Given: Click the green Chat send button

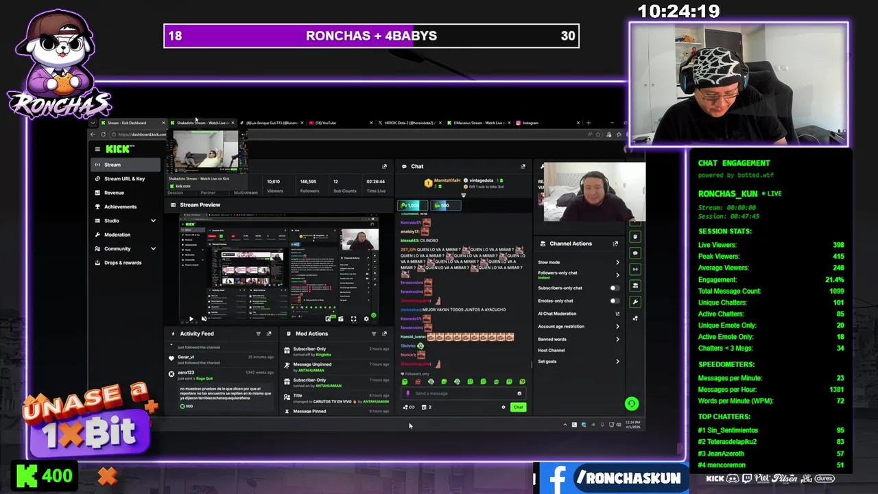Looking at the screenshot, I should (x=518, y=407).
